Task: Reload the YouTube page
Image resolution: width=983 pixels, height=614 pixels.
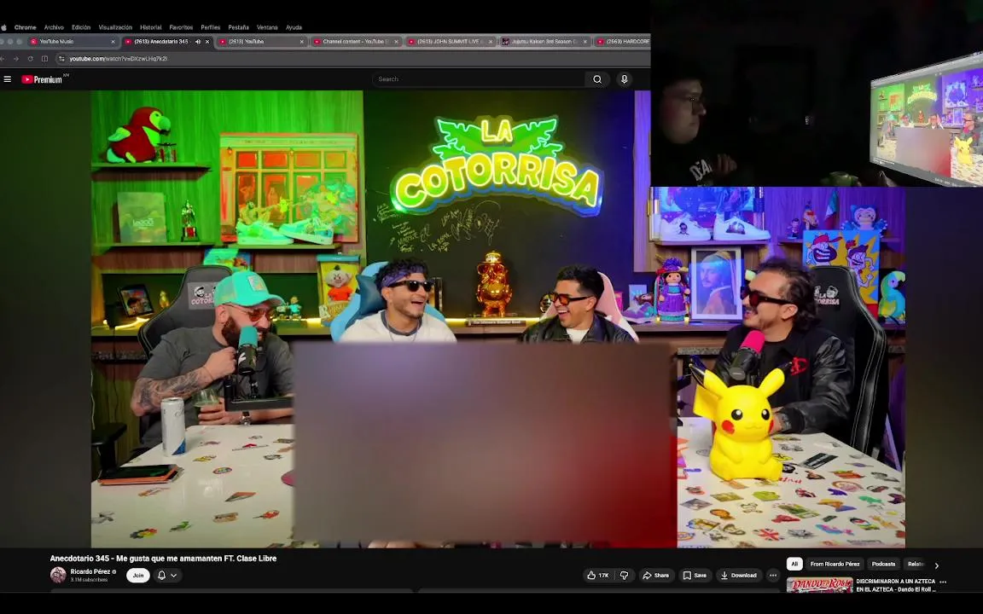Action: tap(30, 58)
